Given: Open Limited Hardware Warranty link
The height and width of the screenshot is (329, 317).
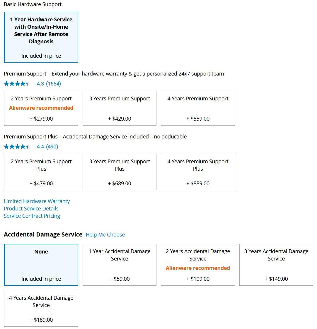Looking at the screenshot, I should (x=37, y=201).
